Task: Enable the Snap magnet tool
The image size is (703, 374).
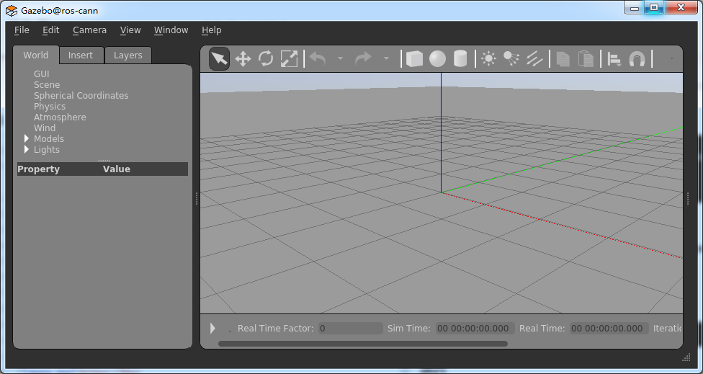Action: click(x=637, y=59)
